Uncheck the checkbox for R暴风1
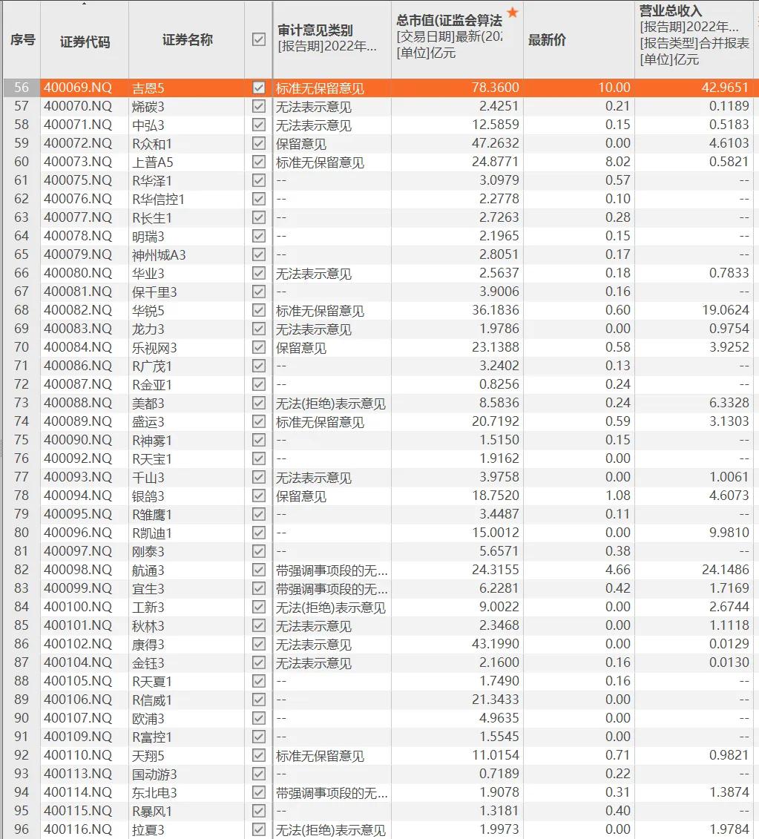Image resolution: width=759 pixels, height=839 pixels. tap(257, 811)
